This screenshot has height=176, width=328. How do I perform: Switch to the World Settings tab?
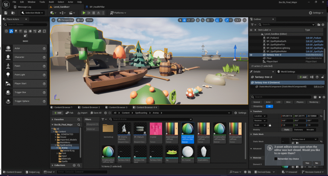tap(286, 72)
